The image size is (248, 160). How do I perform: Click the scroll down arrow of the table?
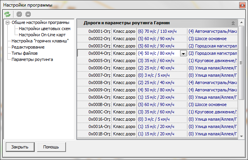point(241,136)
